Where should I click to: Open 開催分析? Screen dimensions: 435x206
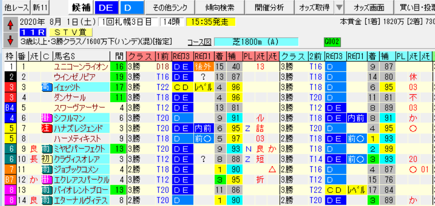coord(269,8)
